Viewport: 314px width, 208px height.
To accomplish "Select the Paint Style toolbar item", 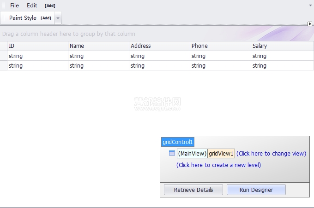I will pyautogui.click(x=23, y=18).
